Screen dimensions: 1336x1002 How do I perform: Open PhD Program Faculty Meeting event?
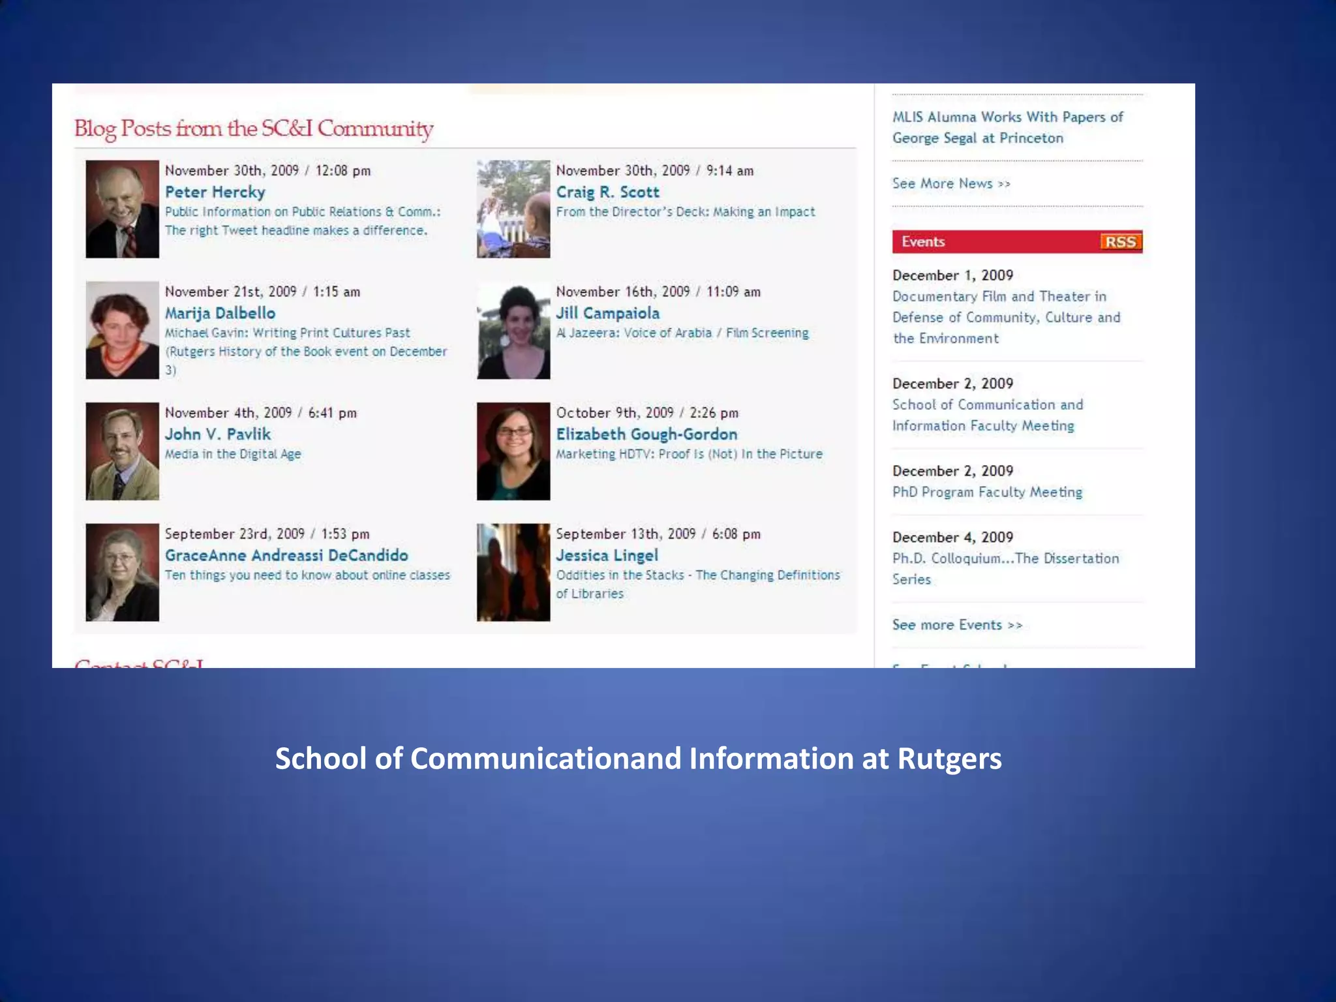[x=987, y=493]
